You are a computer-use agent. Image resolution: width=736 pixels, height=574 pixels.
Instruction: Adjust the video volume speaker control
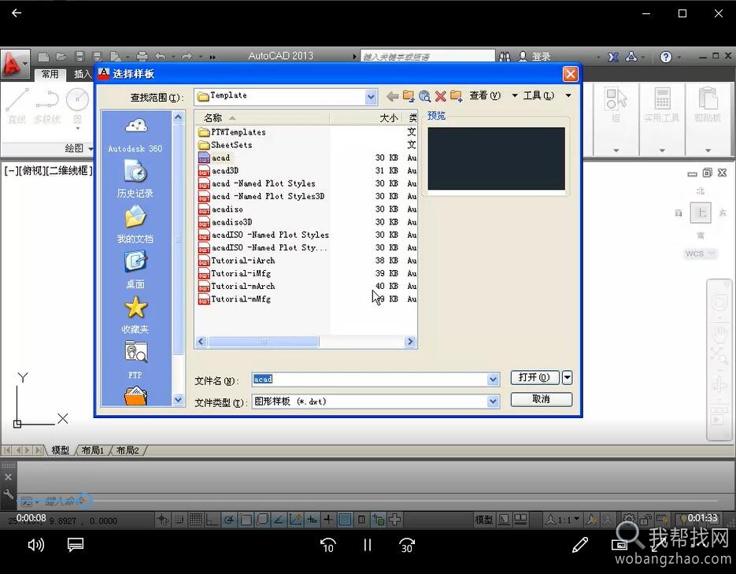(35, 545)
